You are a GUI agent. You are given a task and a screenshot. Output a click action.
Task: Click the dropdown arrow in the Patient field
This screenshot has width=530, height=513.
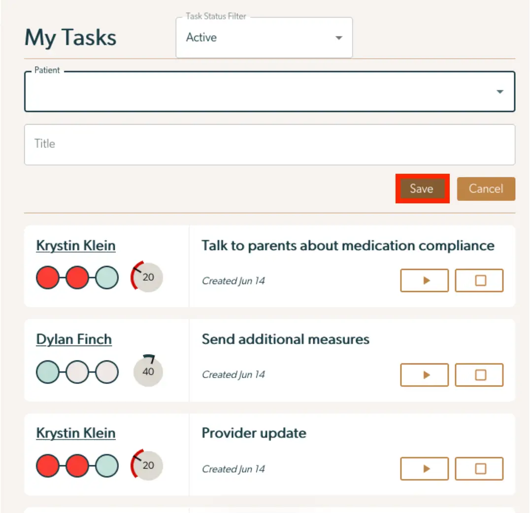(x=500, y=92)
